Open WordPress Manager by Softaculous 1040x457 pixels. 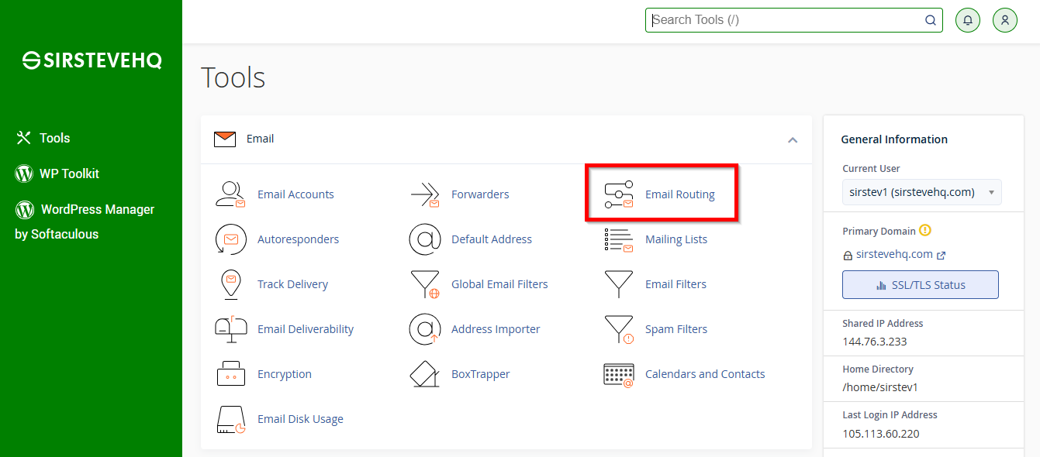tap(85, 222)
